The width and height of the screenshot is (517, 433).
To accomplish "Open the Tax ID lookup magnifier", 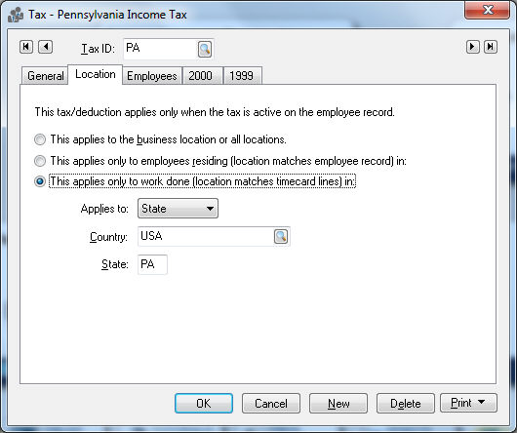I will tap(205, 50).
